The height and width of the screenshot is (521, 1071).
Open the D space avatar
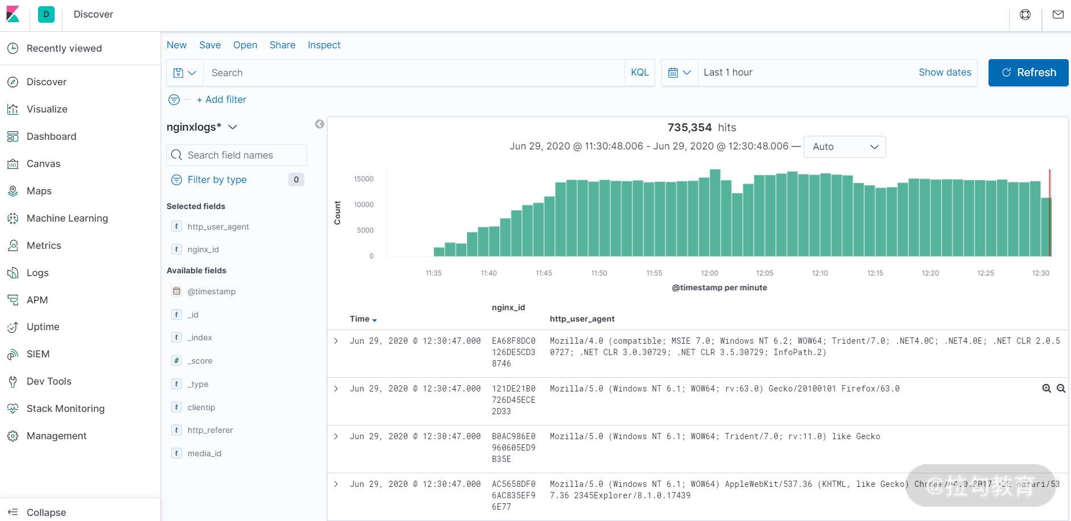(46, 14)
